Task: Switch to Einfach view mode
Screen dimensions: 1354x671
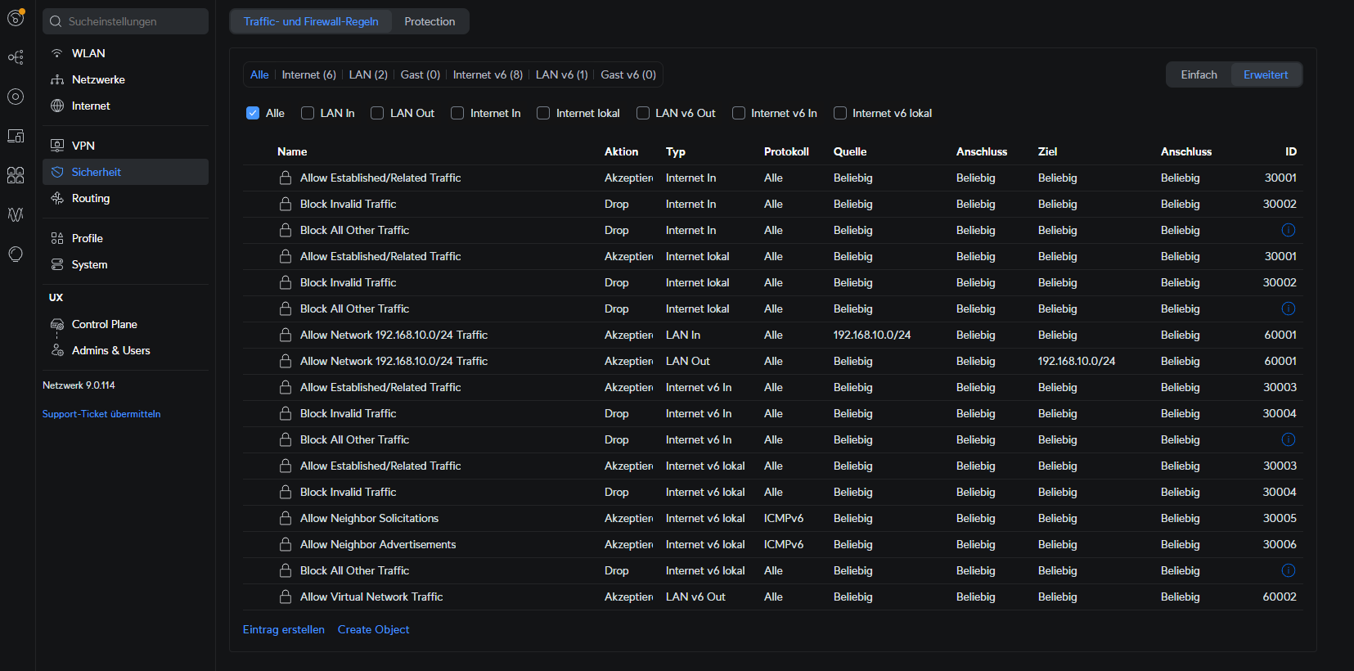Action: click(x=1199, y=74)
